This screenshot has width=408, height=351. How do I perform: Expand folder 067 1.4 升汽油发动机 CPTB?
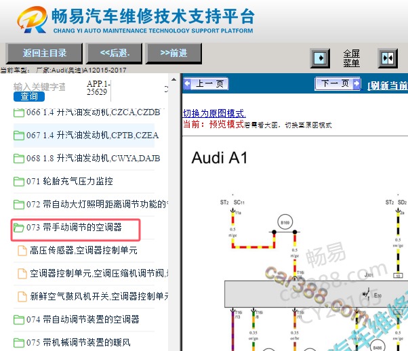click(x=92, y=136)
